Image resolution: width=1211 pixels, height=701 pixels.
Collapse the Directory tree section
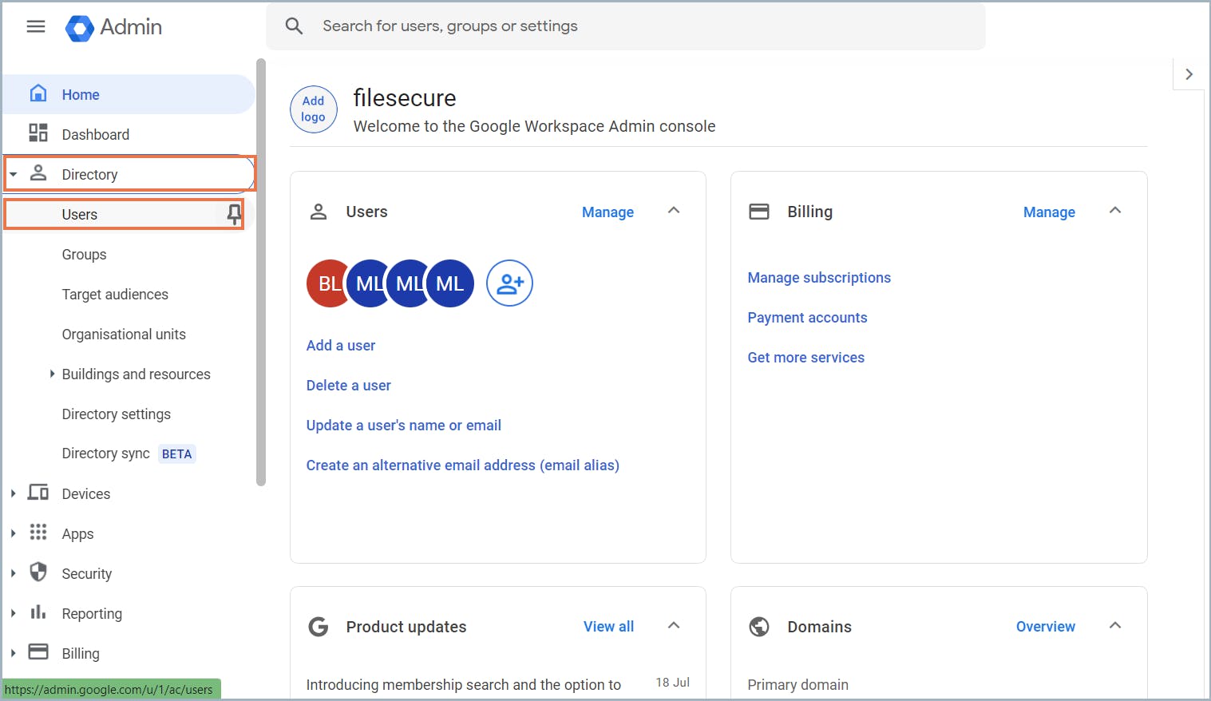[x=14, y=174]
